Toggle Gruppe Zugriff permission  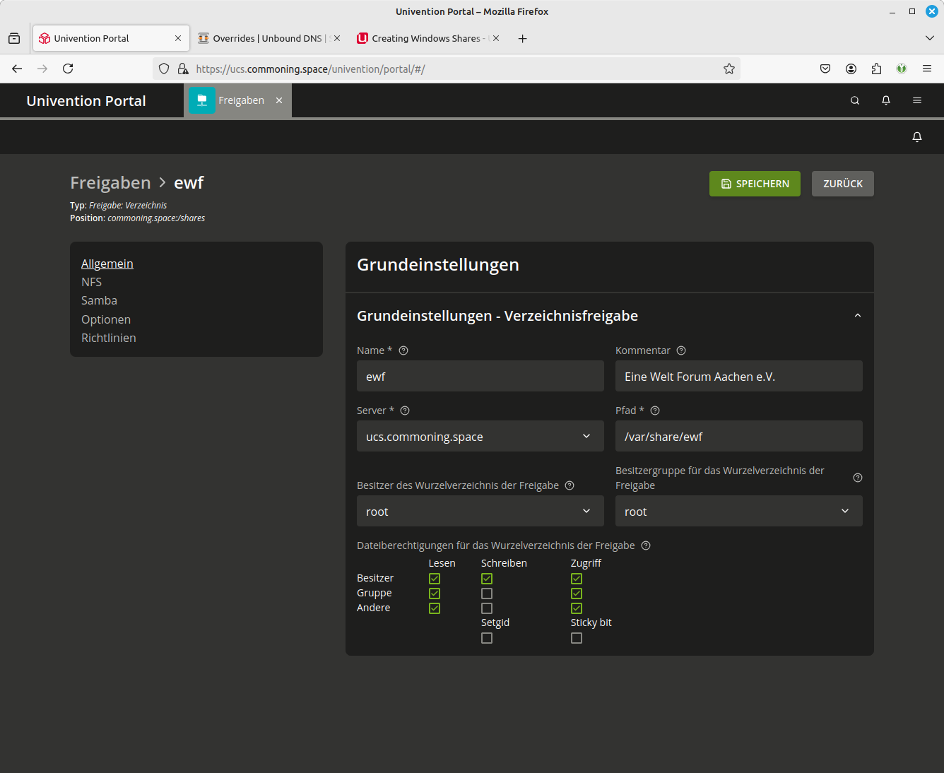pos(577,594)
